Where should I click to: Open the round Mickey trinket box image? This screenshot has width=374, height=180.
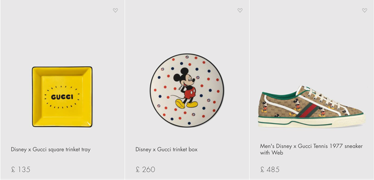[187, 90]
